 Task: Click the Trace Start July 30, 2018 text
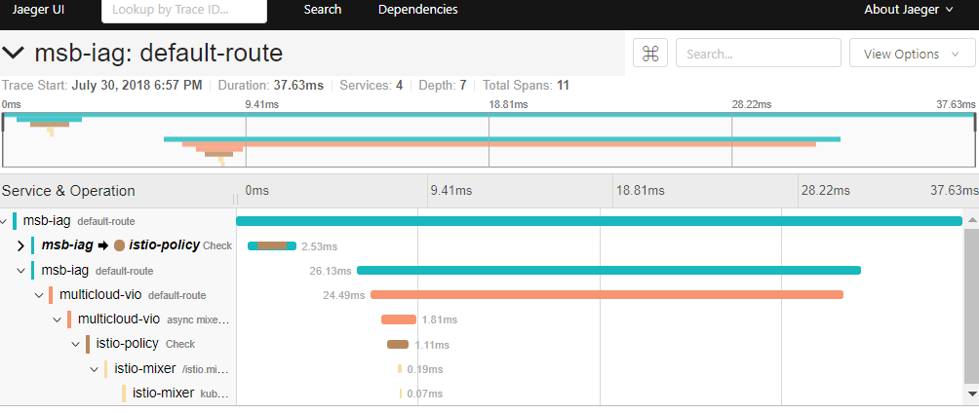point(102,86)
